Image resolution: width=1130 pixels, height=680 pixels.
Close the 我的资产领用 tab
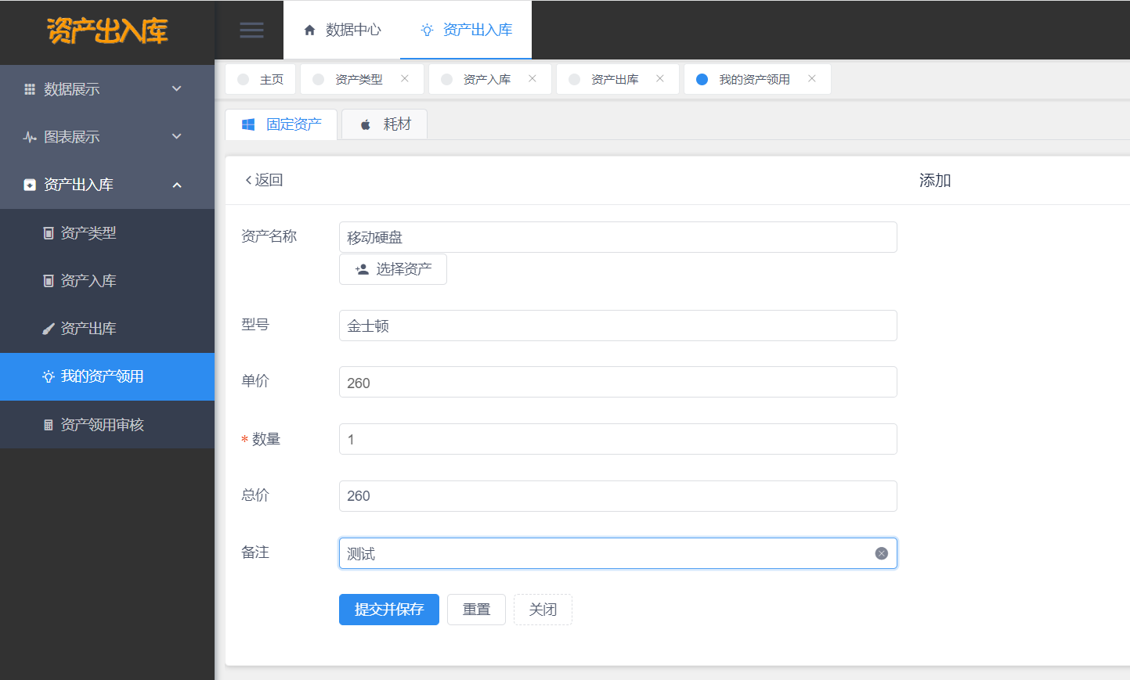pos(812,78)
